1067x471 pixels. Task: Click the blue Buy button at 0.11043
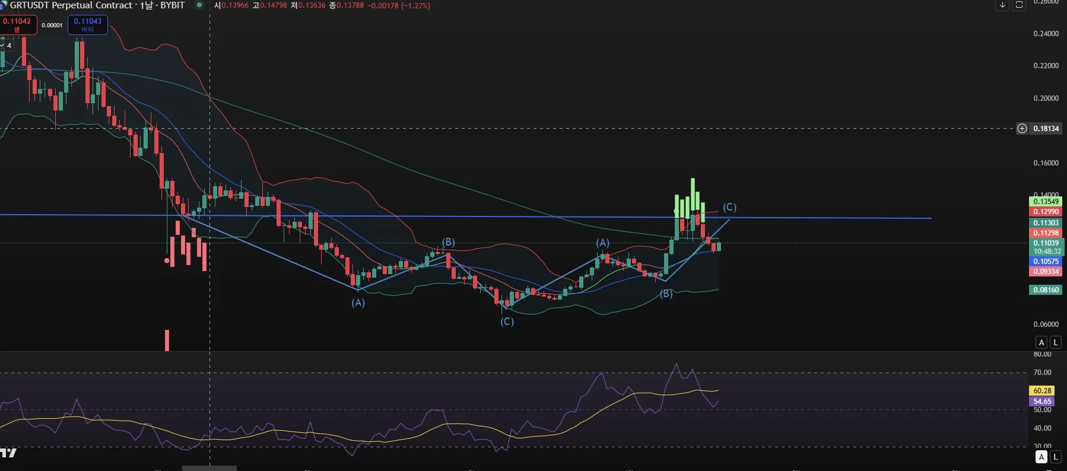87,24
